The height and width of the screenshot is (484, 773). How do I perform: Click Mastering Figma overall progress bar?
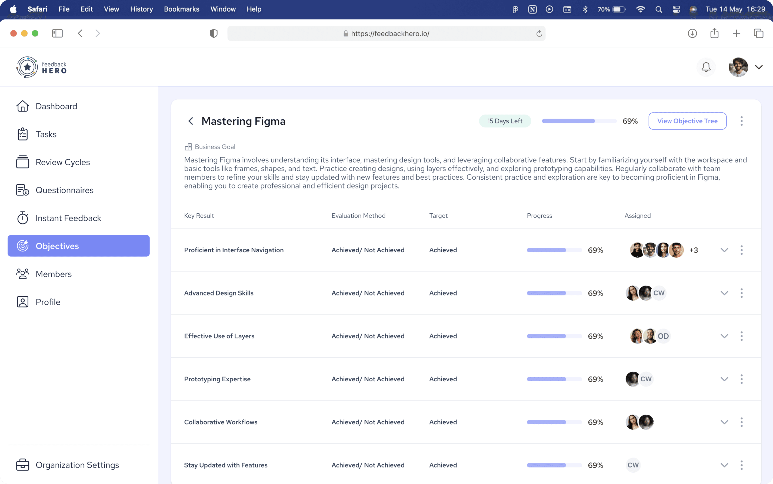tap(579, 121)
